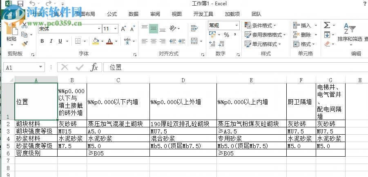Switch to the 审阅 Review tab
Viewport: 368px width, 177px height.
pos(155,14)
